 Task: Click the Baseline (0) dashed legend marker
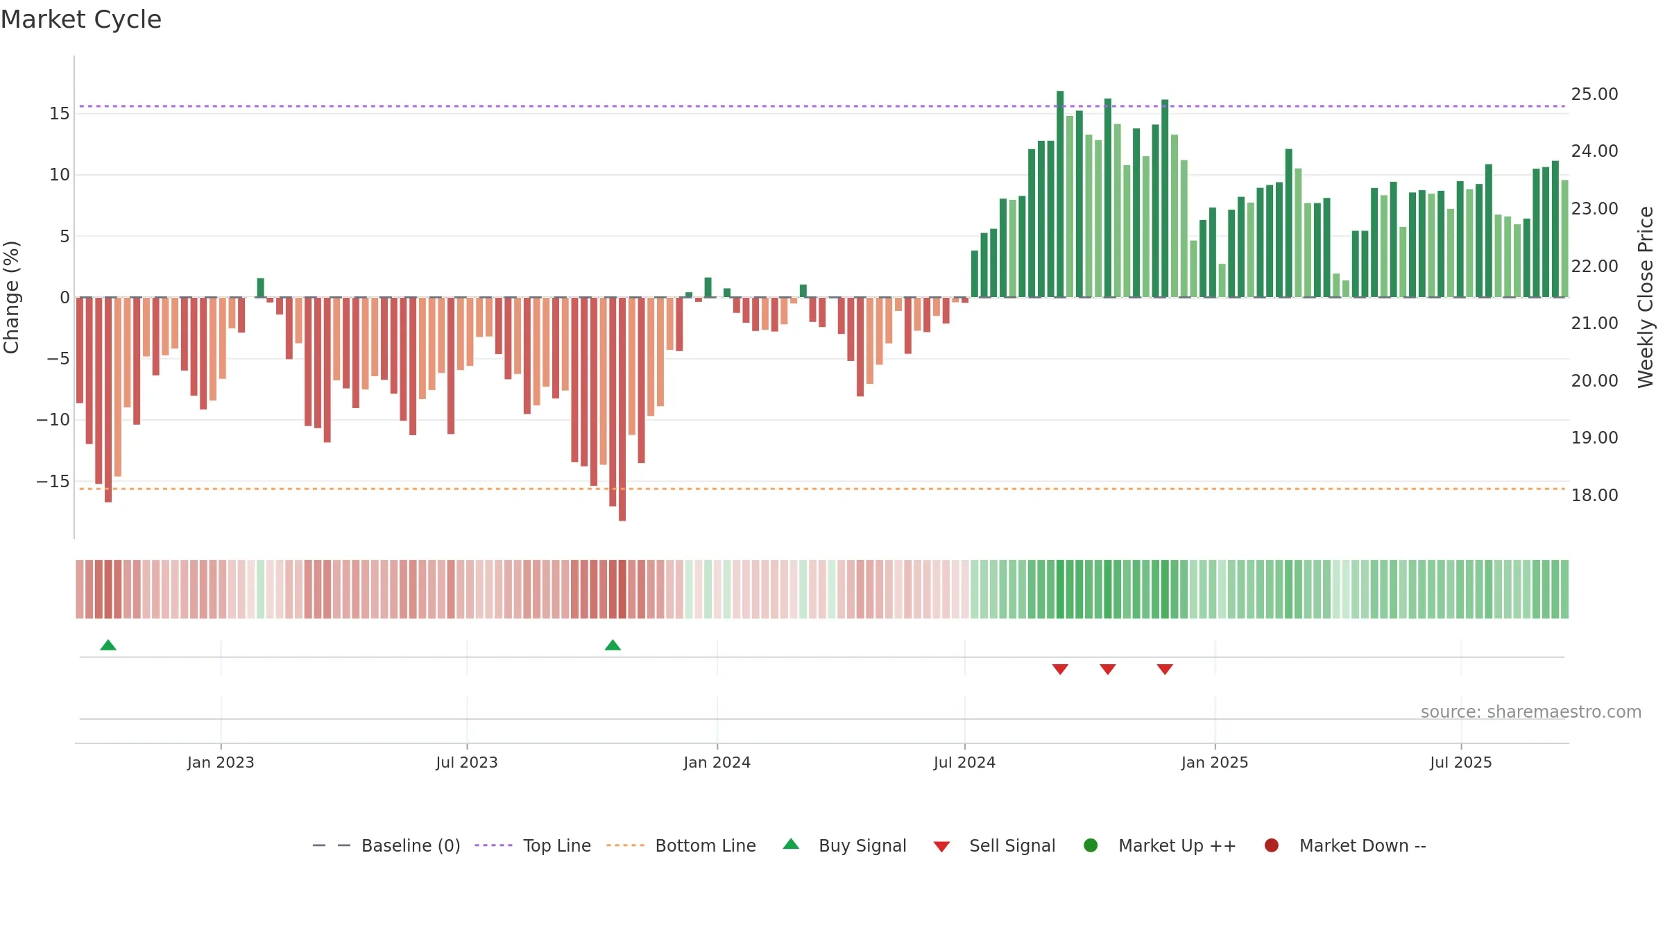[332, 845]
